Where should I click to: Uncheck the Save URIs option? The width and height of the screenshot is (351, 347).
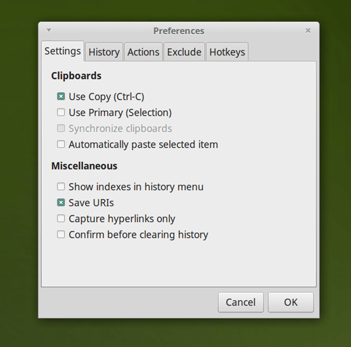[x=61, y=203]
